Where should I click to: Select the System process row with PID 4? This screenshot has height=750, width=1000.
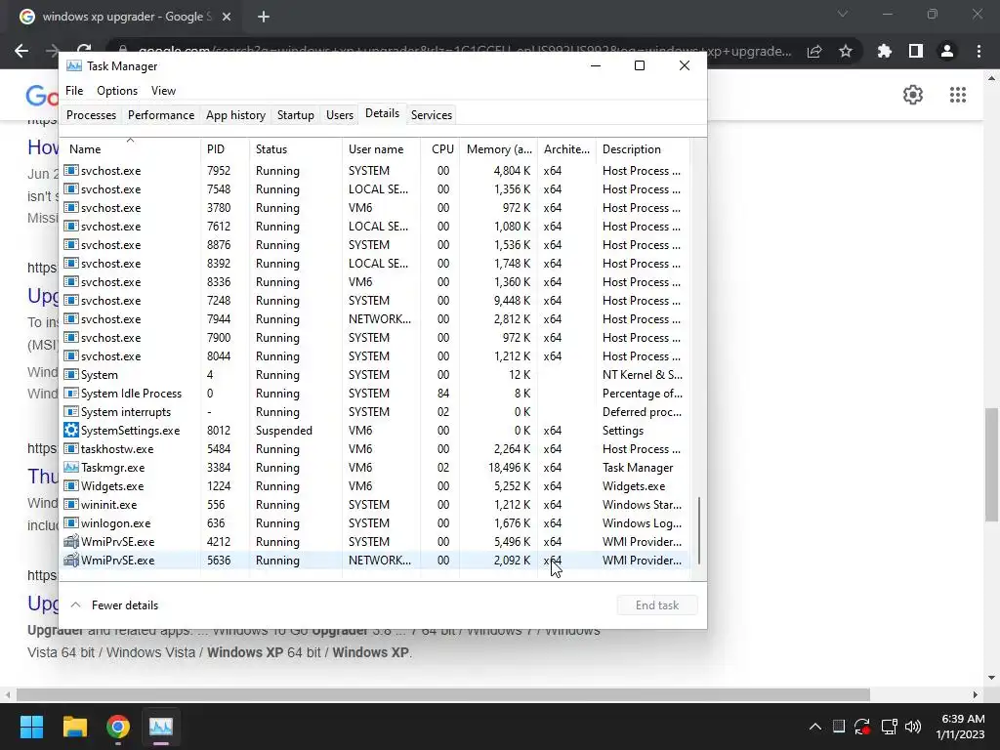pyautogui.click(x=375, y=375)
